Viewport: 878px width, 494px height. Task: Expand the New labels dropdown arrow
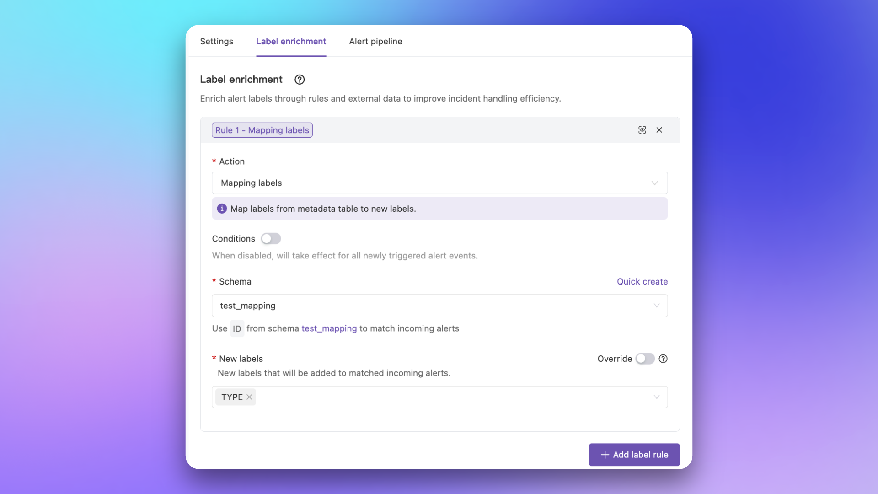(x=656, y=397)
